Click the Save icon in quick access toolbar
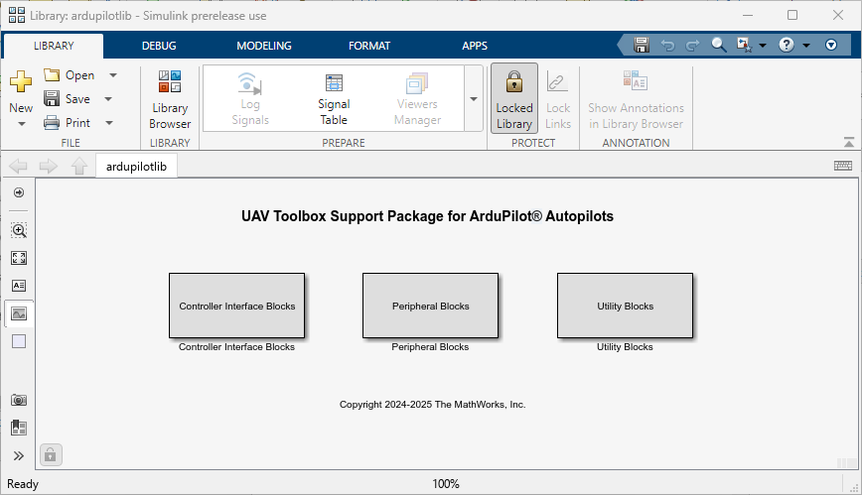Viewport: 862px width, 495px height. [642, 46]
